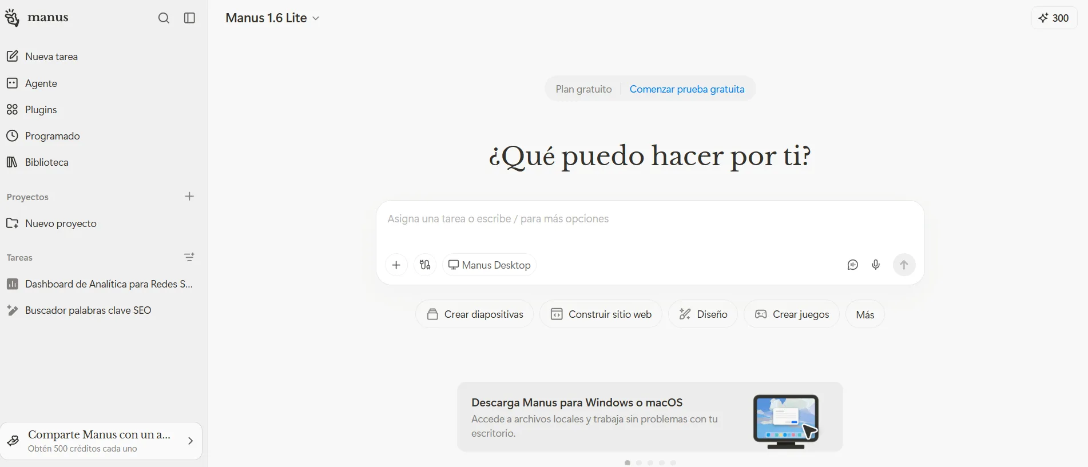Select the second carousel dot

pos(639,463)
